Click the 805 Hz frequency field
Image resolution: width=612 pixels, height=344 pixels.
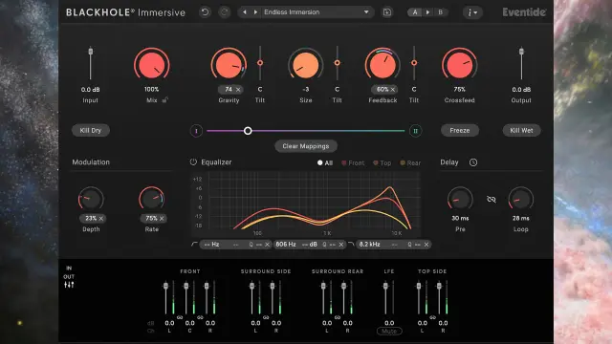(x=286, y=245)
